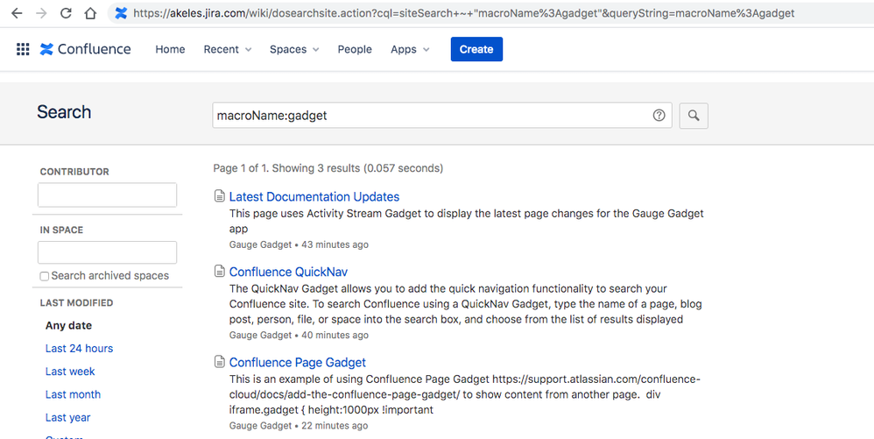This screenshot has height=439, width=874.
Task: Click the Confluence logo
Action: point(85,49)
